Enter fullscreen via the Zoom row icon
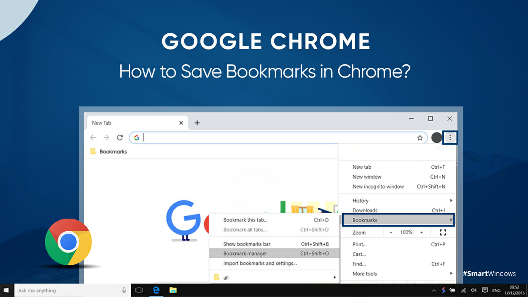The width and height of the screenshot is (528, 297). coord(443,232)
